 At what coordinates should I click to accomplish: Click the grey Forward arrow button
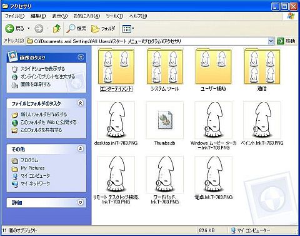(x=39, y=29)
